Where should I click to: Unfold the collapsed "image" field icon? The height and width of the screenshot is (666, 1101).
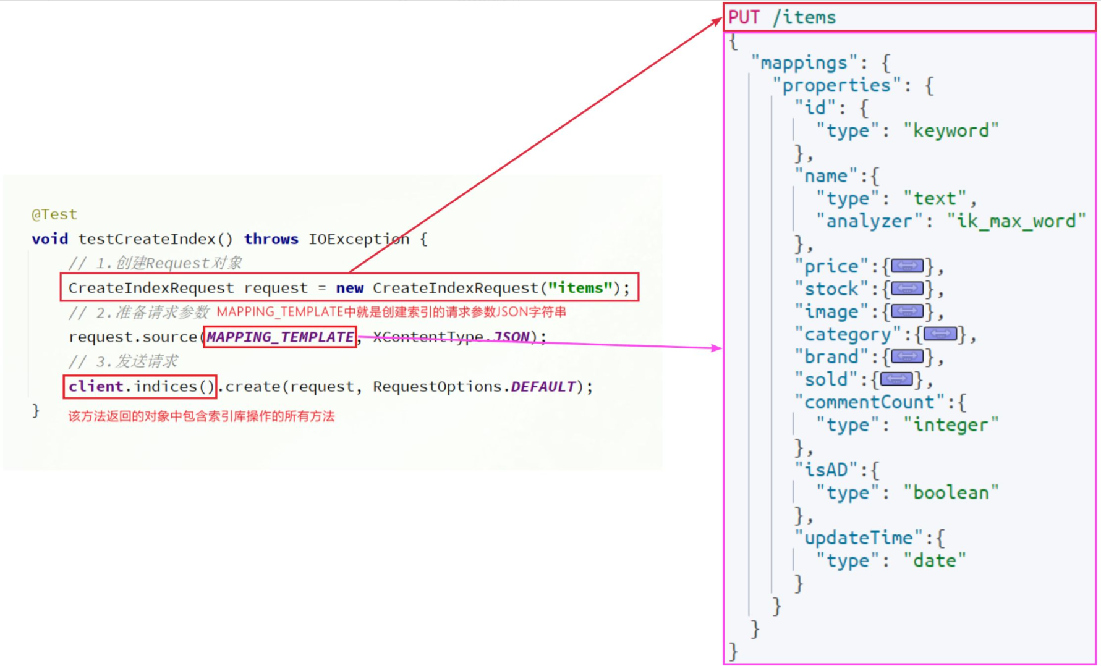coord(907,311)
